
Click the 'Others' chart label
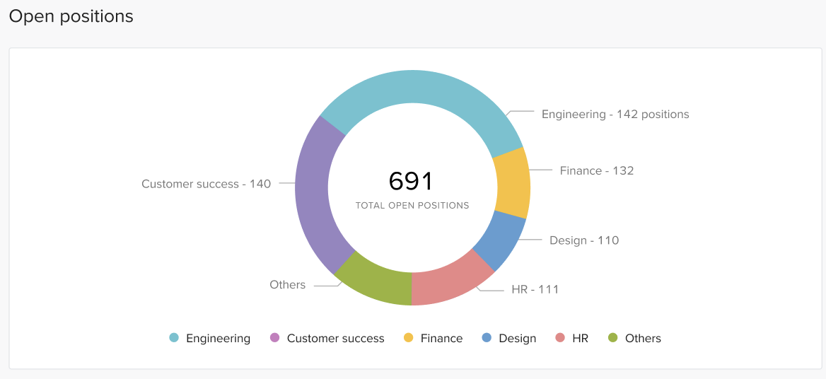288,285
